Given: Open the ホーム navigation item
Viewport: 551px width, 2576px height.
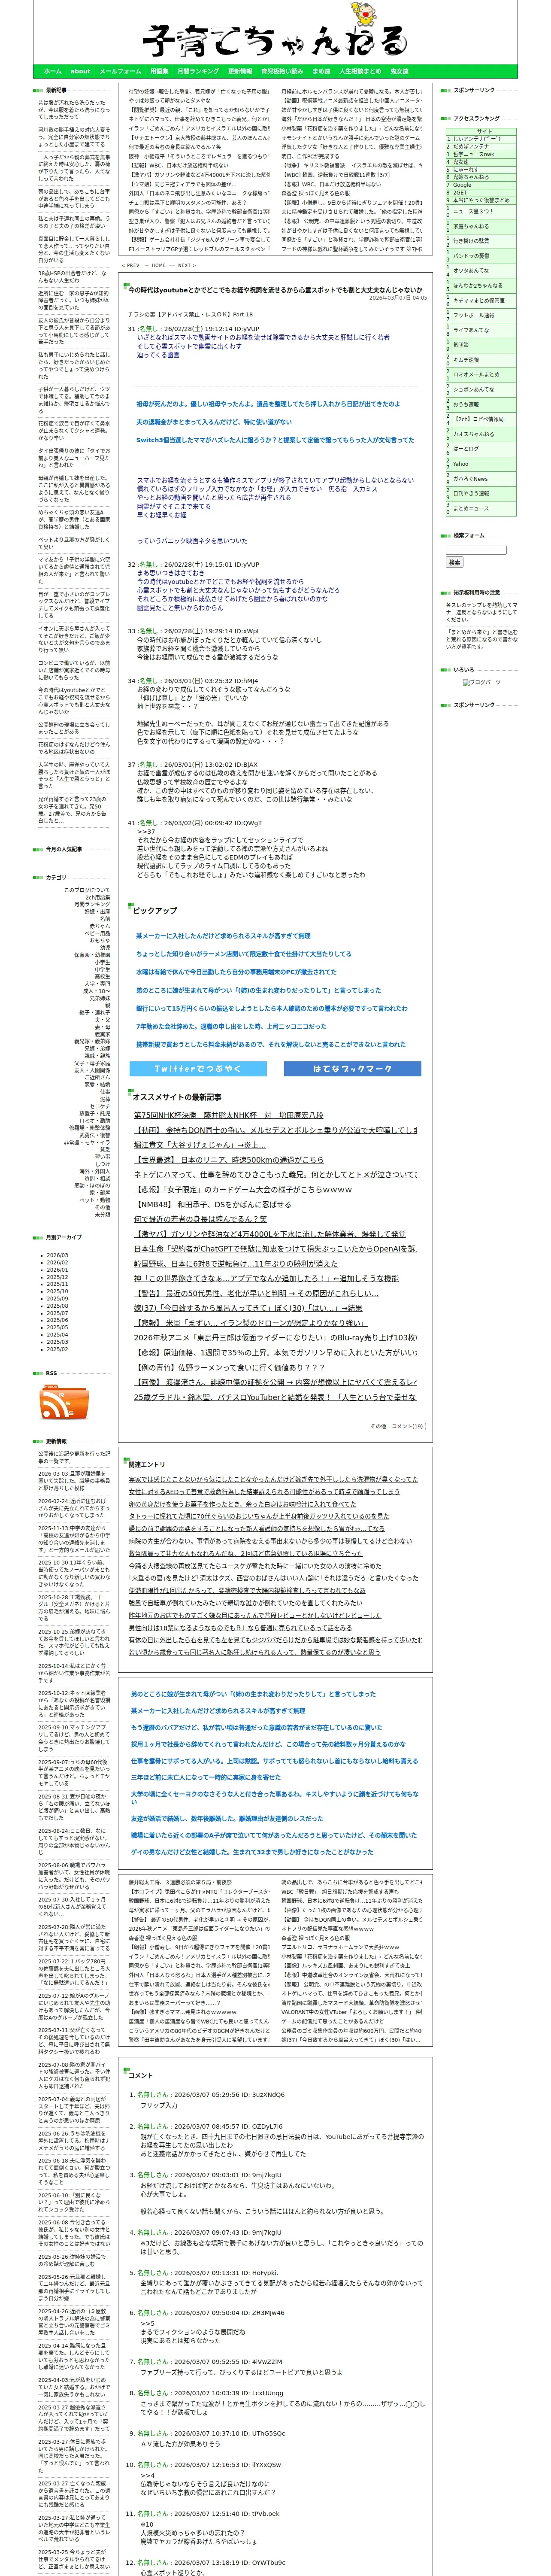Looking at the screenshot, I should pos(53,72).
